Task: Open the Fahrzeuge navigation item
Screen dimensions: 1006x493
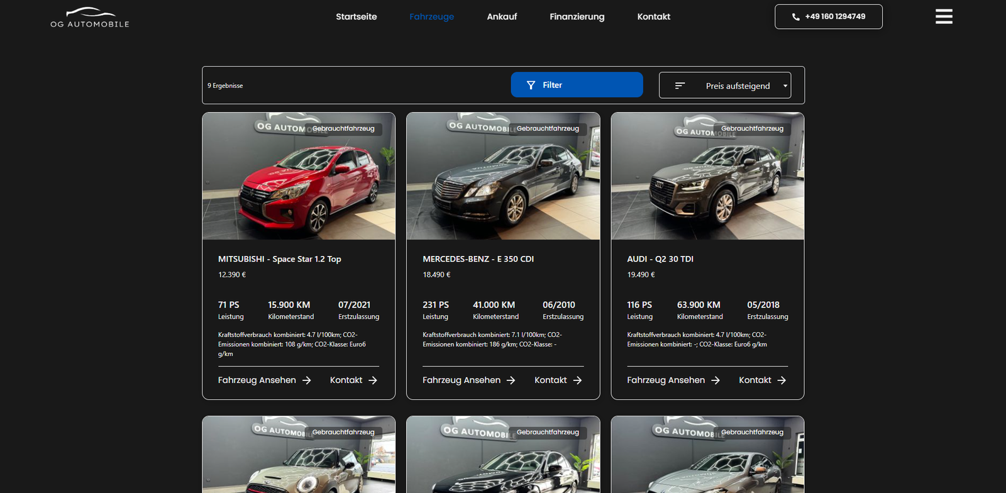Action: (431, 17)
